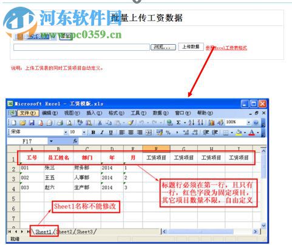
Task: Switch to the Sheet3 tab
Action: click(x=84, y=232)
